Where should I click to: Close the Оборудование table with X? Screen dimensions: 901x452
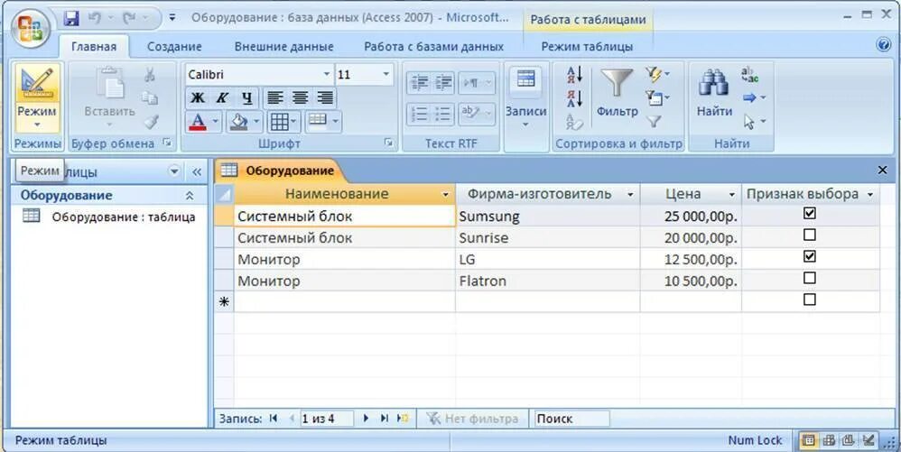coord(883,170)
